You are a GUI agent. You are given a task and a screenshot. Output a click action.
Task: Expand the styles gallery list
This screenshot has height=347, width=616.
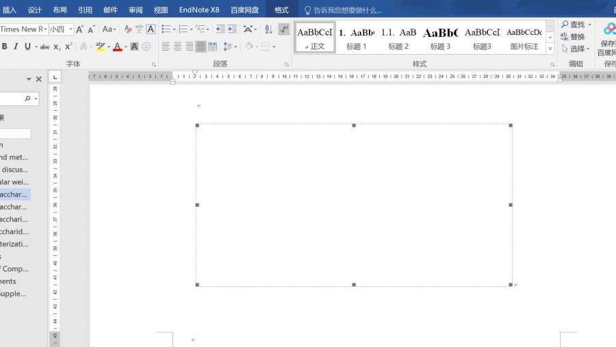coord(550,49)
